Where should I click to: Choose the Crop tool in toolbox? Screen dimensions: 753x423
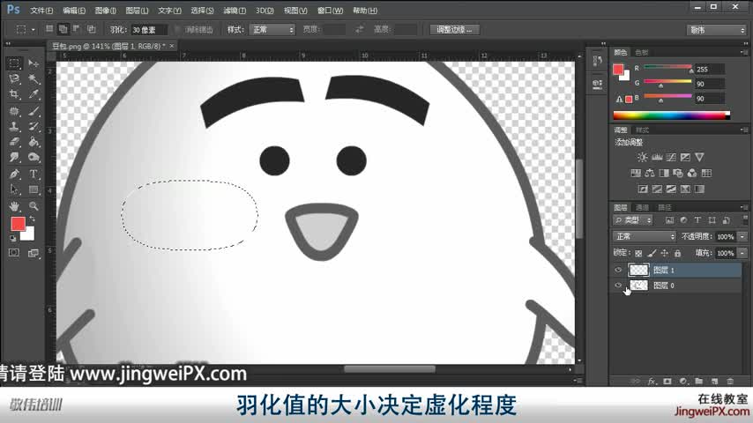14,94
